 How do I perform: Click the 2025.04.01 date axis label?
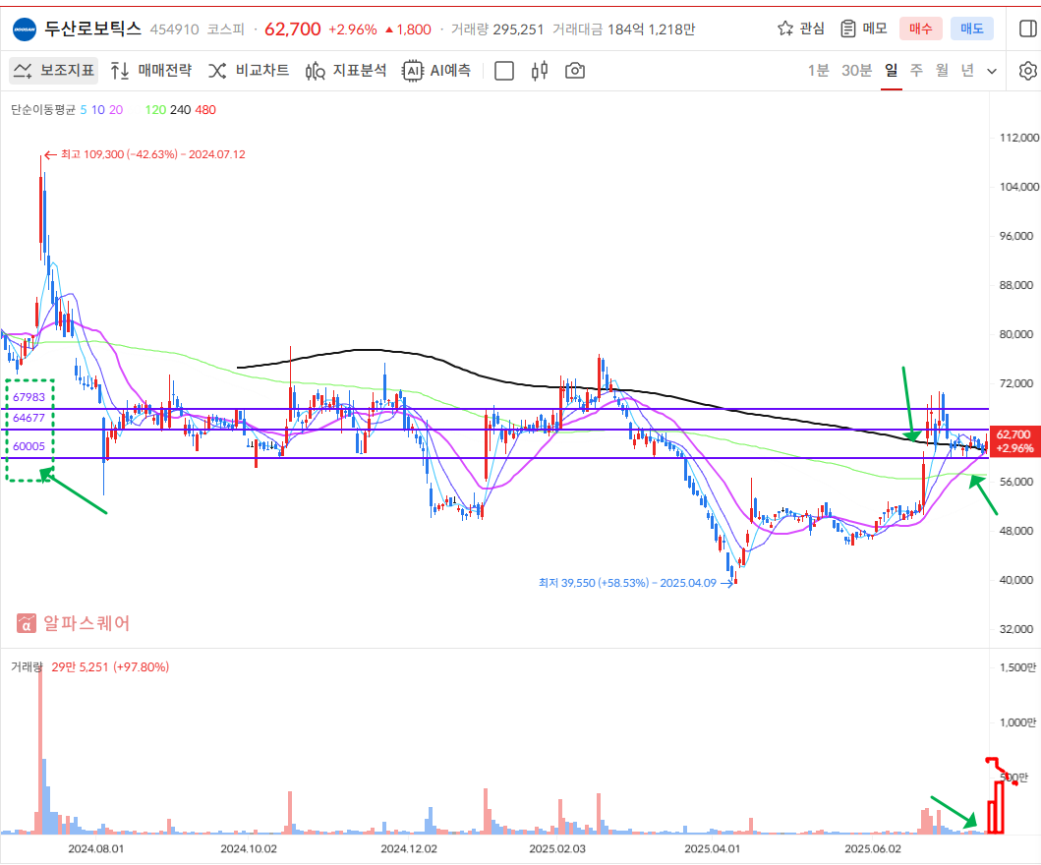[x=713, y=848]
